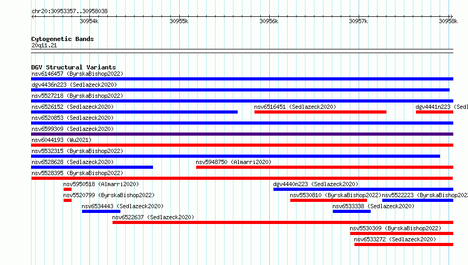Select the nsv6526152 (Sedlazeck2020) label

point(73,107)
